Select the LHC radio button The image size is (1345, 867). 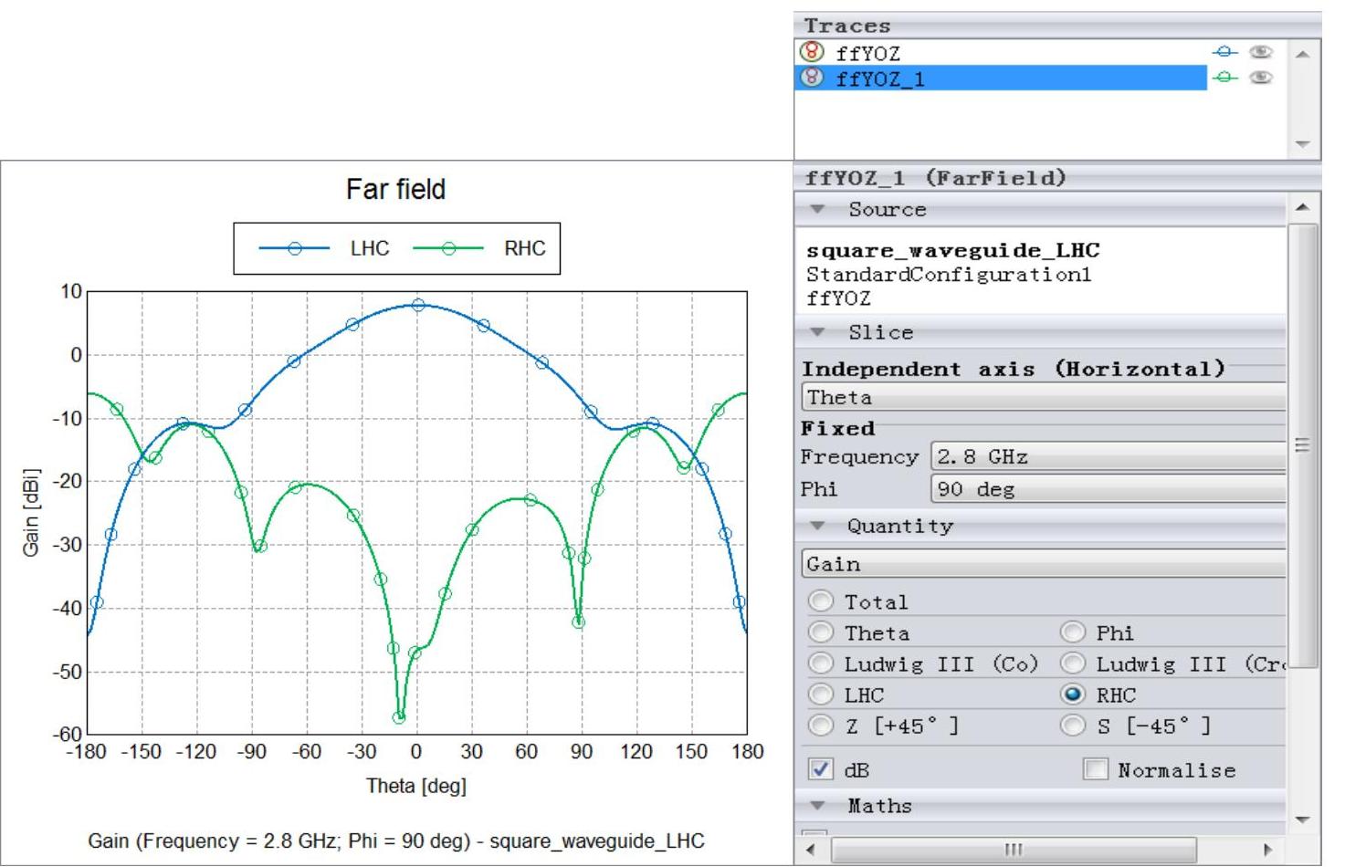pos(821,695)
